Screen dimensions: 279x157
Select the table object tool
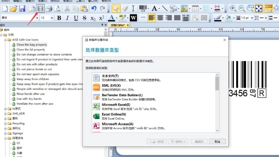pyautogui.click(x=195, y=8)
